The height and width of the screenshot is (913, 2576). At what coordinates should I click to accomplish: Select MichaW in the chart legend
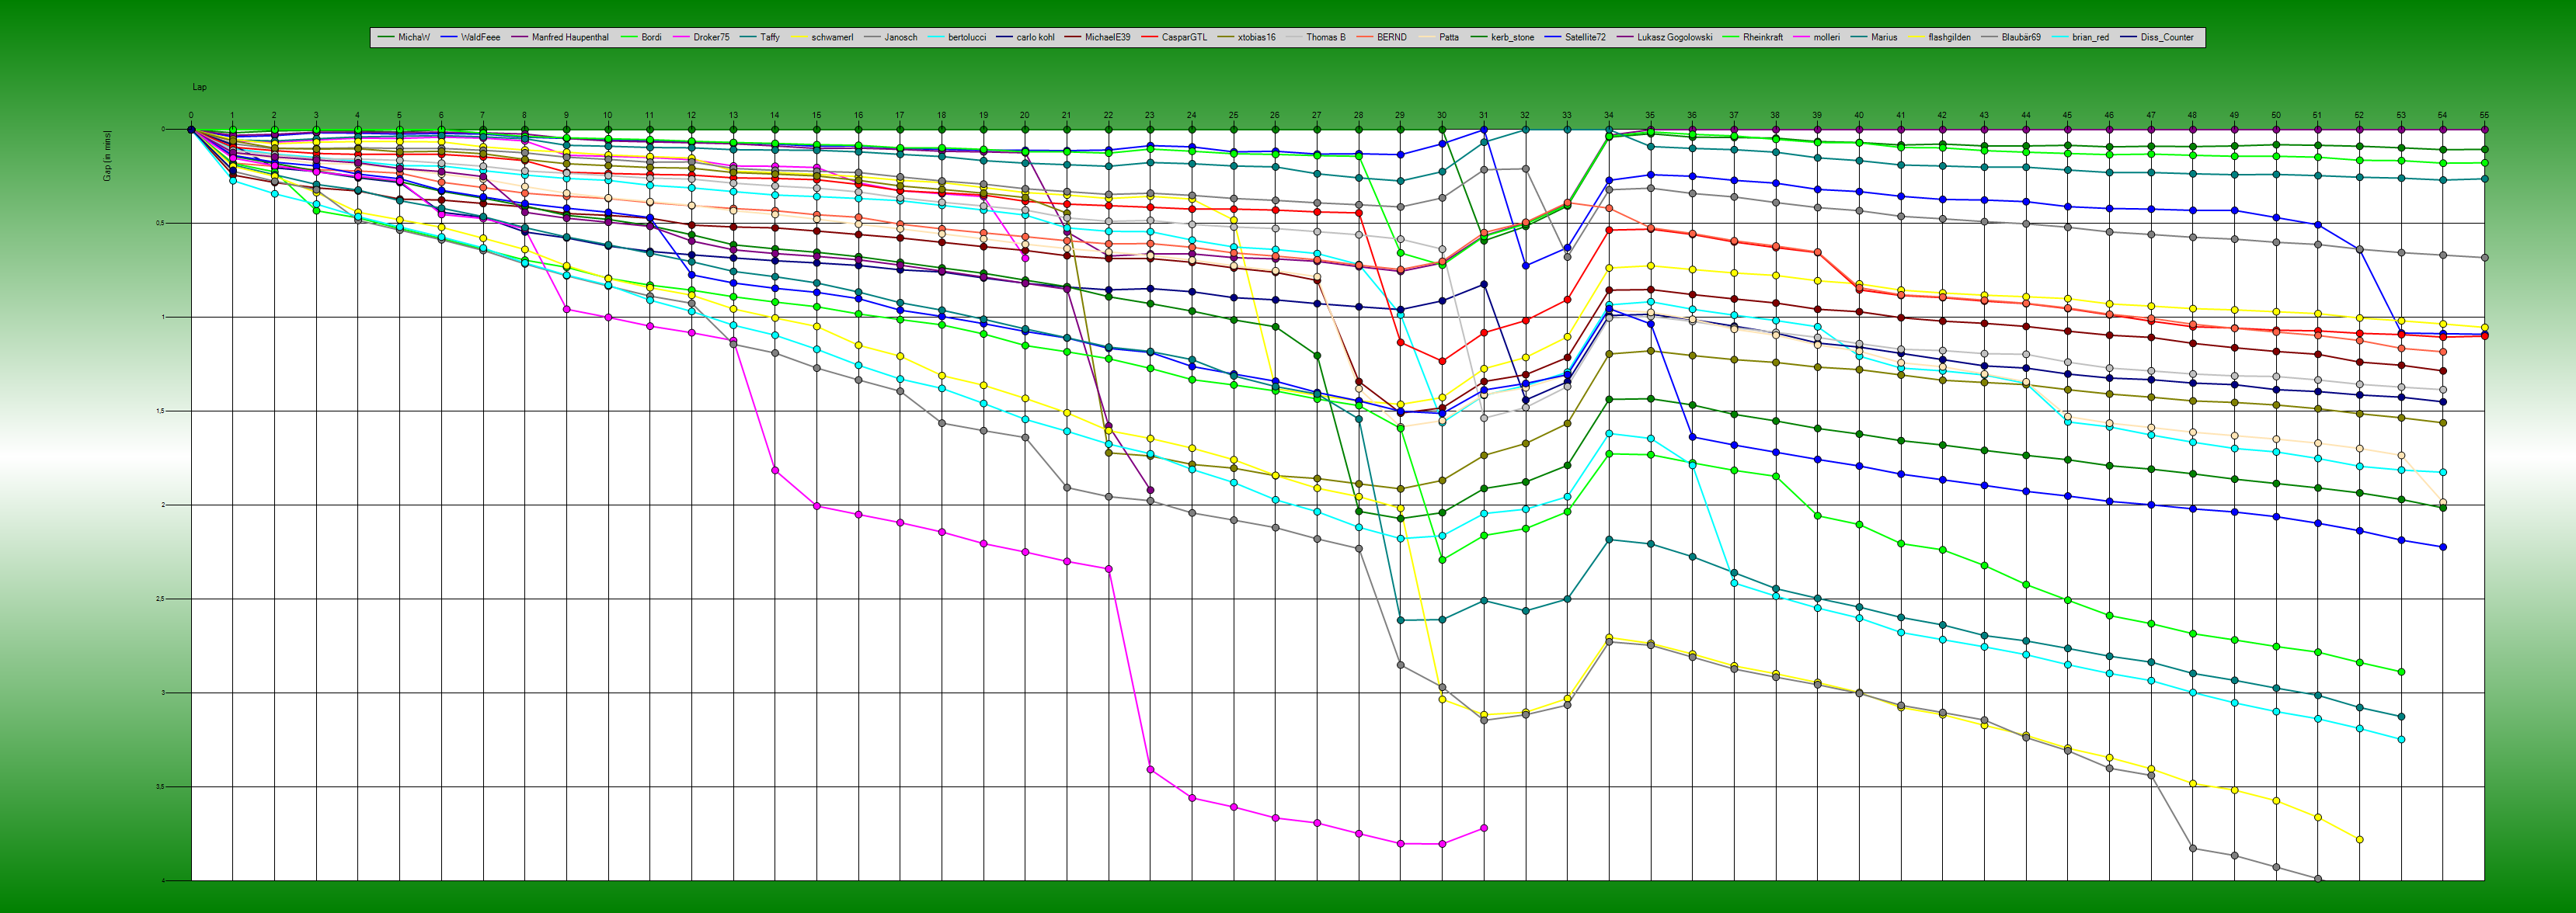coord(414,37)
